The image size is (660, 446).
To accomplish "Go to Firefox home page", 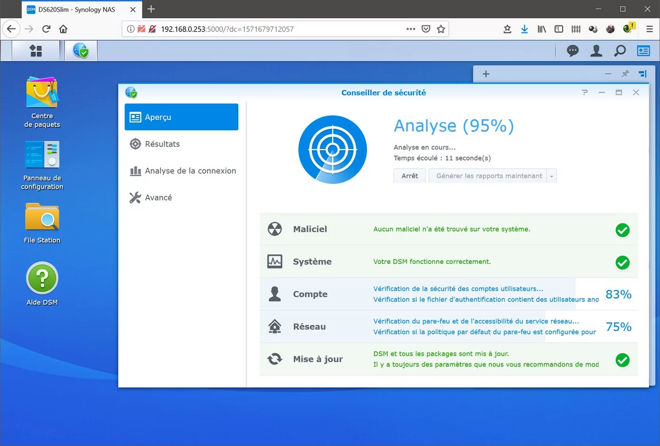I will (x=63, y=29).
